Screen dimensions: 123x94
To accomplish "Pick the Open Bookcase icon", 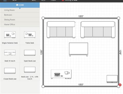I will click(x=30, y=53).
